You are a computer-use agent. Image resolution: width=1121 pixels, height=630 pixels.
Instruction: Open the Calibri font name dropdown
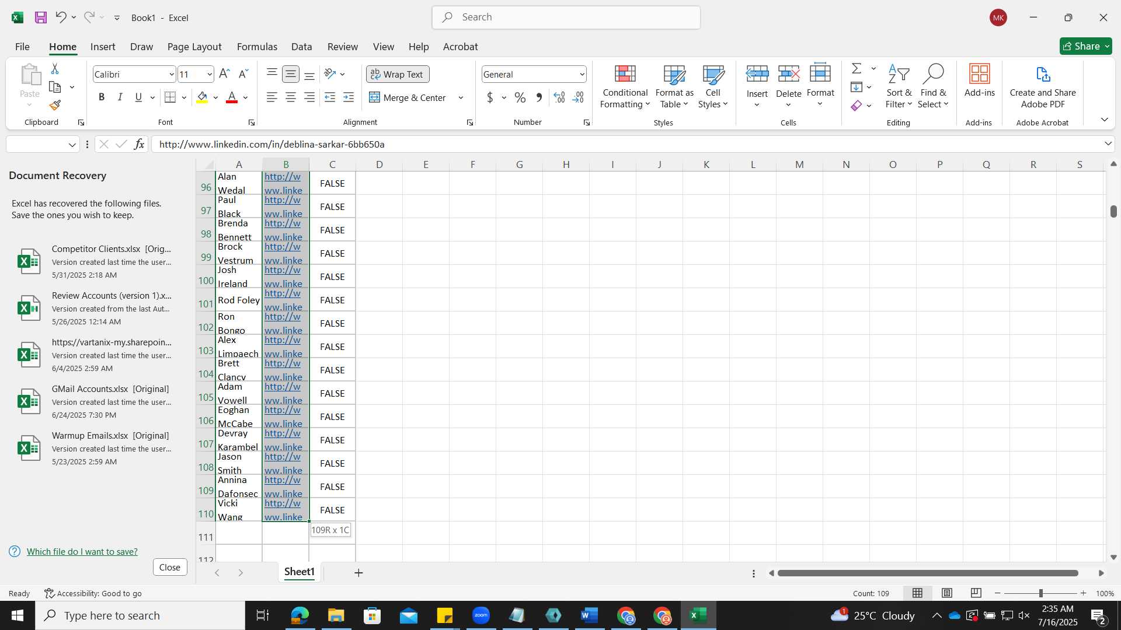(171, 75)
